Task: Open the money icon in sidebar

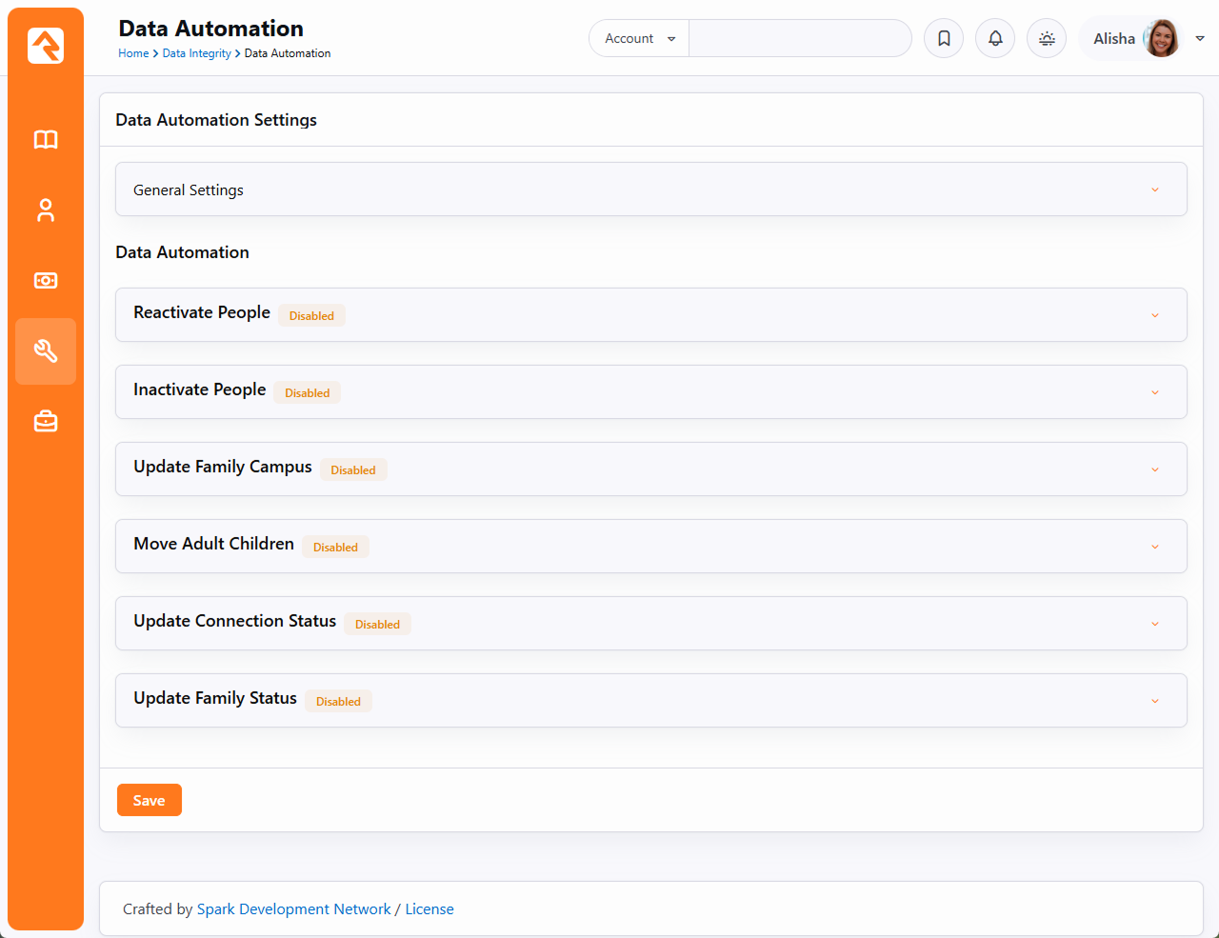Action: click(x=46, y=281)
